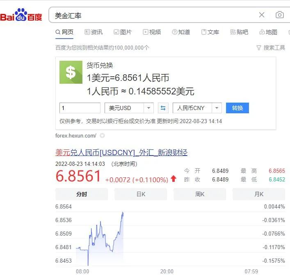This screenshot has width=290, height=275.
Task: Open the 人民币CNY target currency dropdown
Action: click(x=197, y=108)
